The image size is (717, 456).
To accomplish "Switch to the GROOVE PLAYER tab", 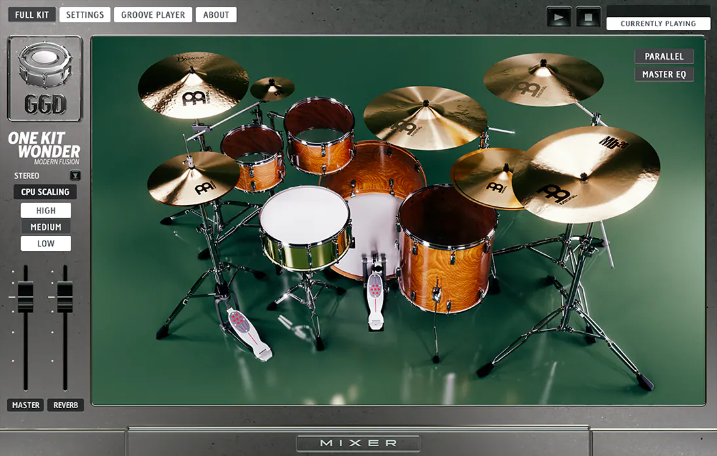I will (x=153, y=14).
